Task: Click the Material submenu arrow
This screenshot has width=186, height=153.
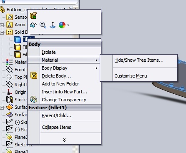Action: click(96, 60)
